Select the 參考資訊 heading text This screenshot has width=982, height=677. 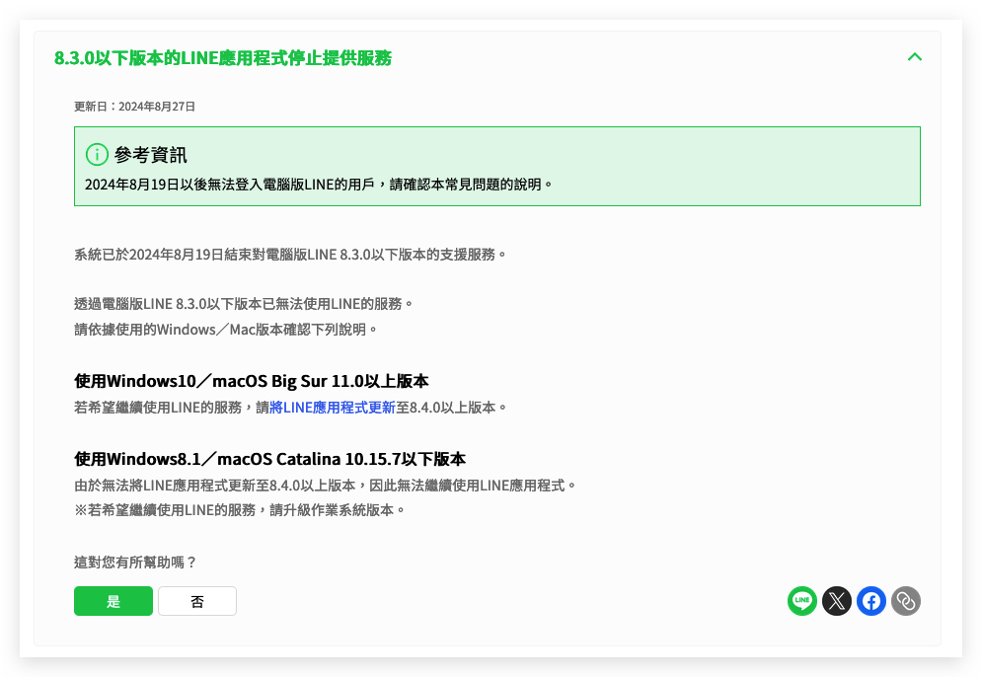(150, 155)
